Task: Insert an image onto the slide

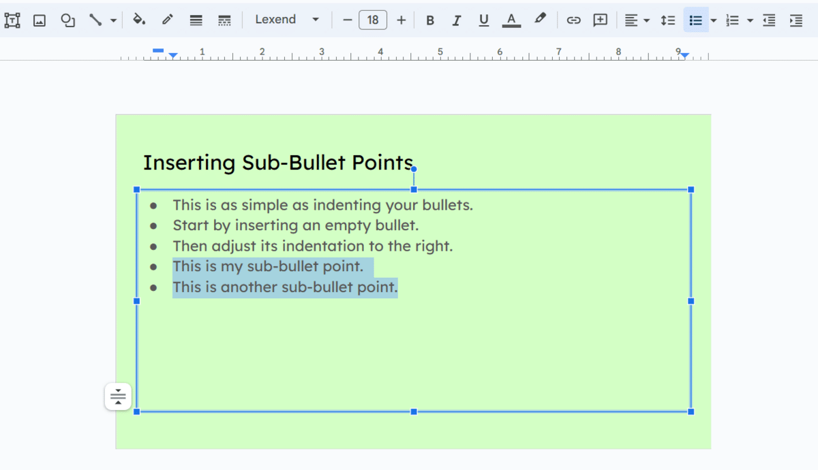Action: coord(39,20)
